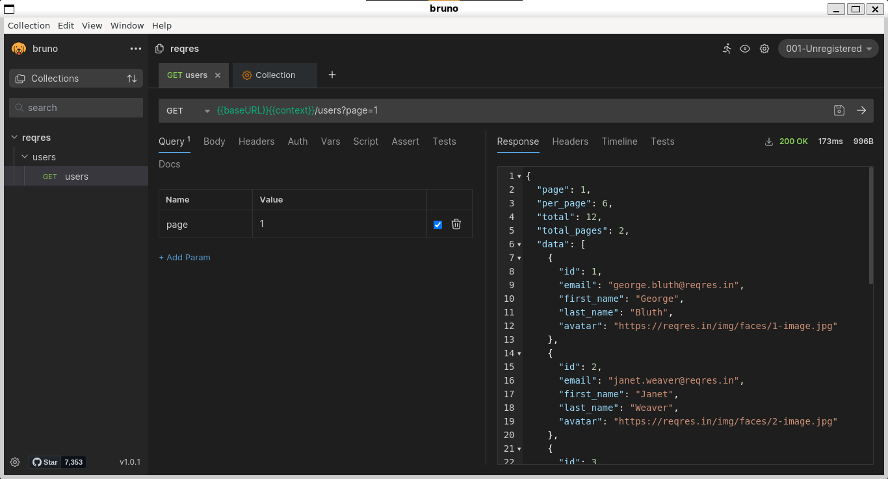Open collection settings via the gear icon
This screenshot has height=479, width=888.
[x=764, y=49]
